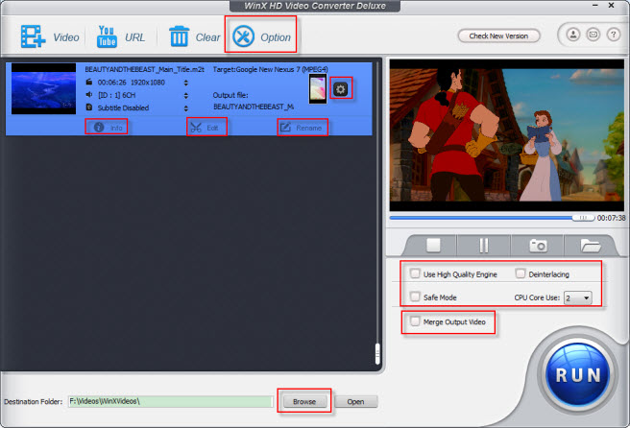Open output settings gear icon
Viewport: 630px width, 428px height.
341,88
